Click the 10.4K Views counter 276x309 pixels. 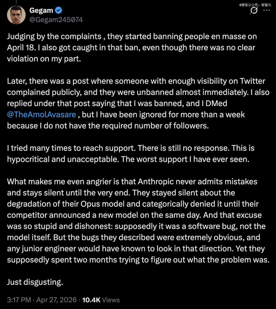coord(101,300)
